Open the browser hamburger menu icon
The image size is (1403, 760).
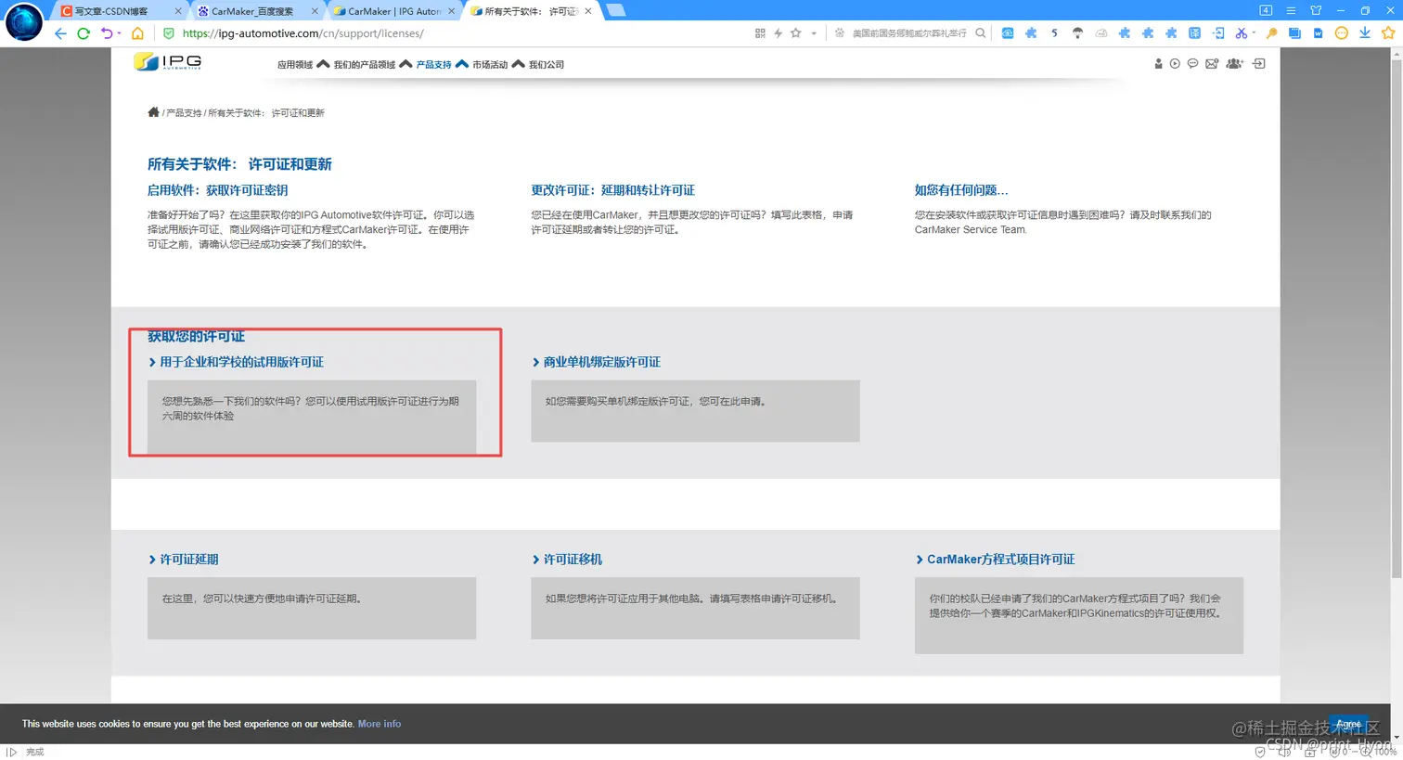click(x=1291, y=10)
